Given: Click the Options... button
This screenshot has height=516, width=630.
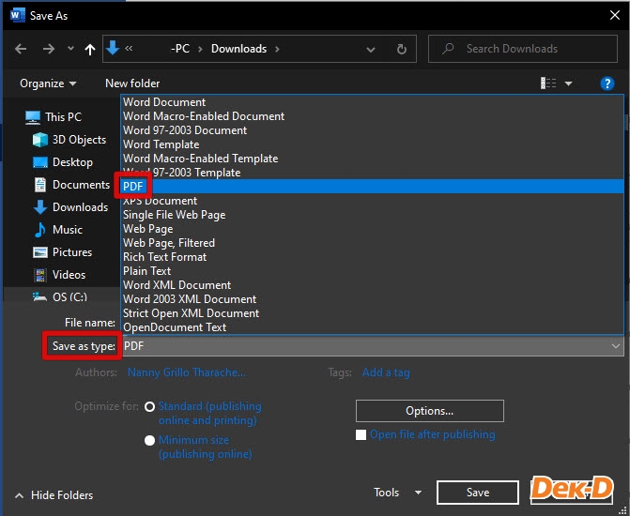Looking at the screenshot, I should [429, 411].
